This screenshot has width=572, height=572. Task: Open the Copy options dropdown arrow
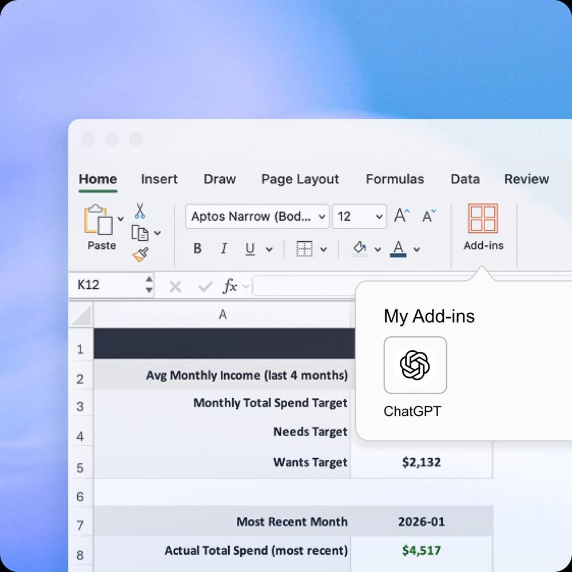[157, 233]
